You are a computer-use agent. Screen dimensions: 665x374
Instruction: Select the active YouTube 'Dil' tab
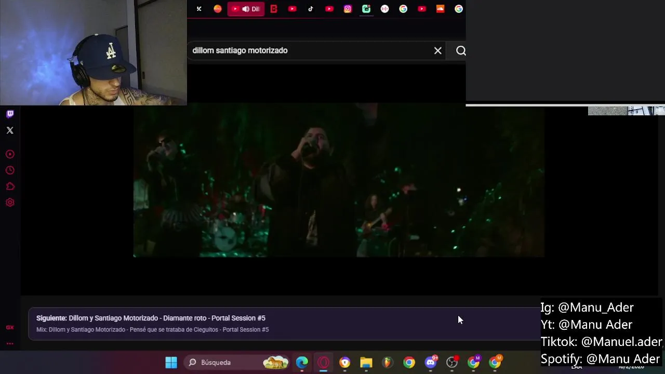click(x=246, y=9)
